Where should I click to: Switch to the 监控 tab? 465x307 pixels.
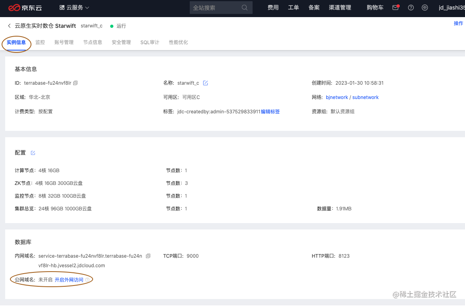(40, 43)
